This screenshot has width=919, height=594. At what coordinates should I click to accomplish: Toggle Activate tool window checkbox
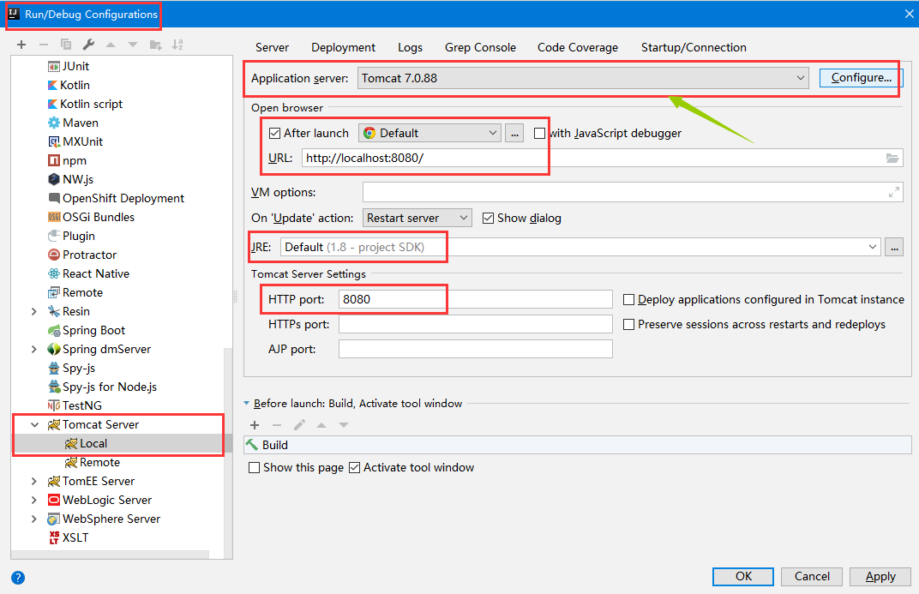tap(354, 467)
